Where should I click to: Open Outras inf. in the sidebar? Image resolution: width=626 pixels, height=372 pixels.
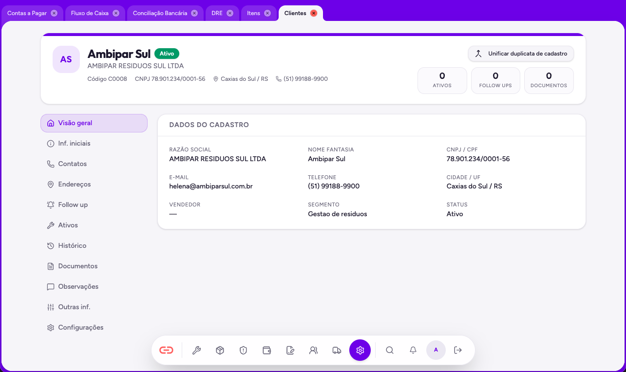(94, 307)
